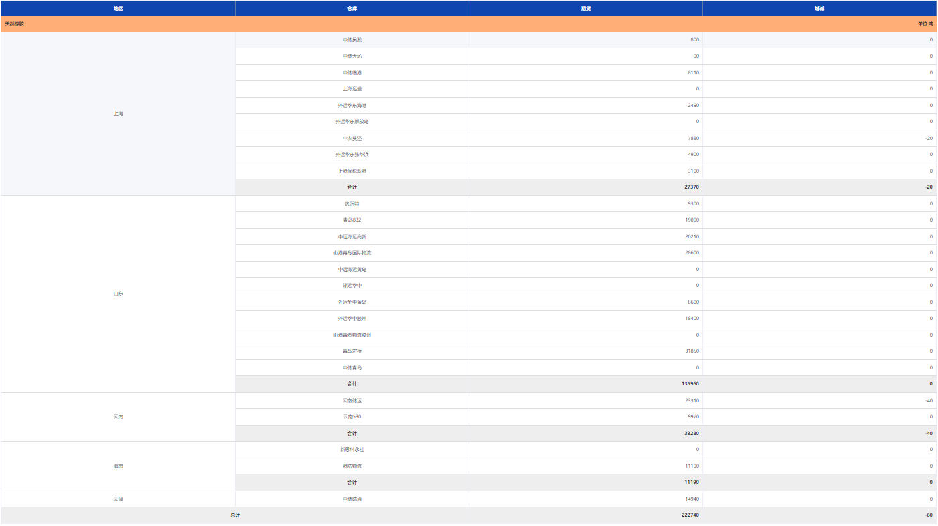Click warehouse name '港航物流'

[352, 466]
